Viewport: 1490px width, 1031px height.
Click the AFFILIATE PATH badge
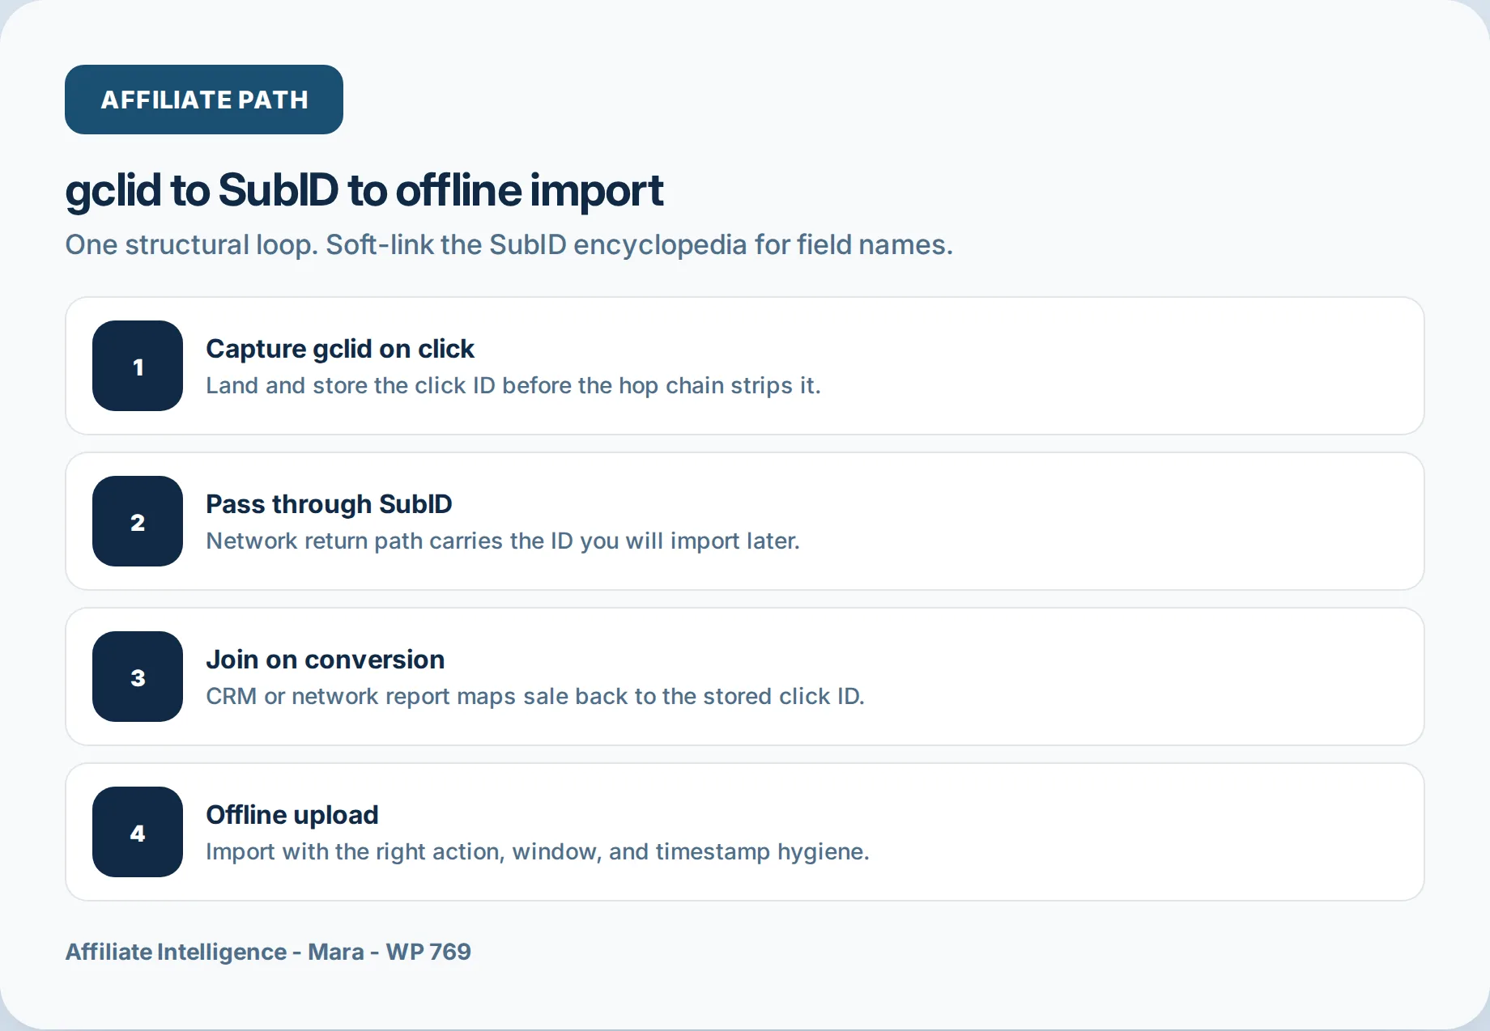click(x=204, y=100)
